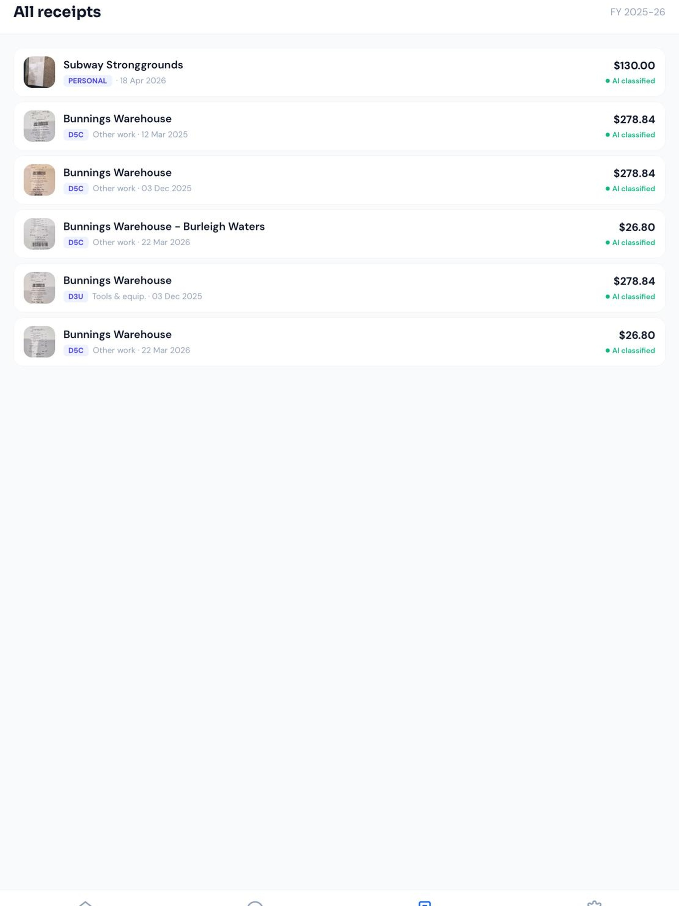Open the settings gear in bottom navigation
The width and height of the screenshot is (679, 906).
(x=594, y=902)
